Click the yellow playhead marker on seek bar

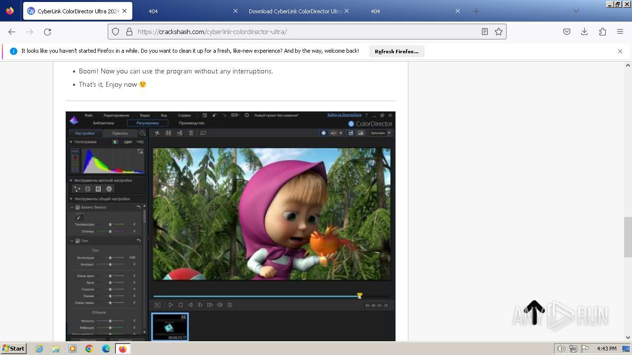click(359, 296)
